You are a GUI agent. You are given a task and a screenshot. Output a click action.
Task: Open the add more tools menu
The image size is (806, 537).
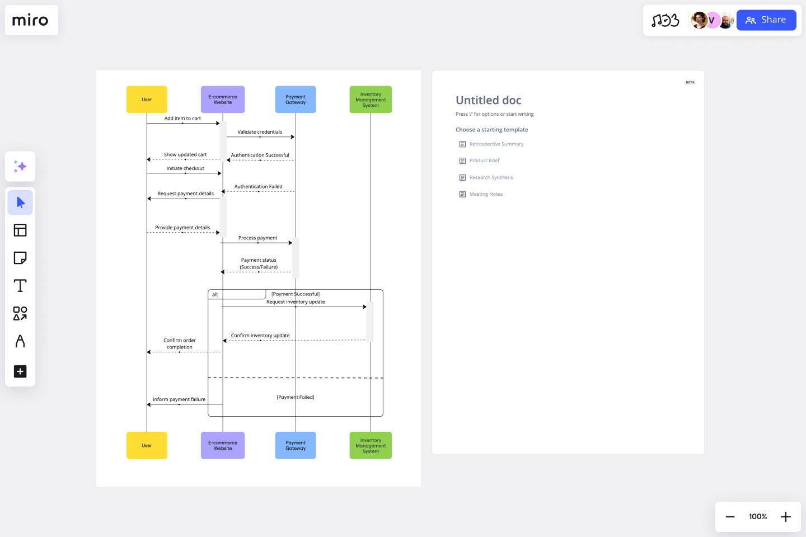[x=20, y=371]
